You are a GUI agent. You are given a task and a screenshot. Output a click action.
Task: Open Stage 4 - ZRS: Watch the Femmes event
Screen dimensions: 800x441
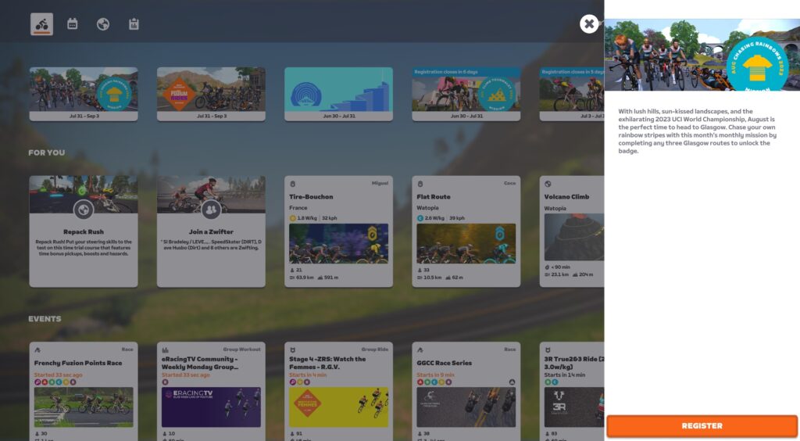339,392
